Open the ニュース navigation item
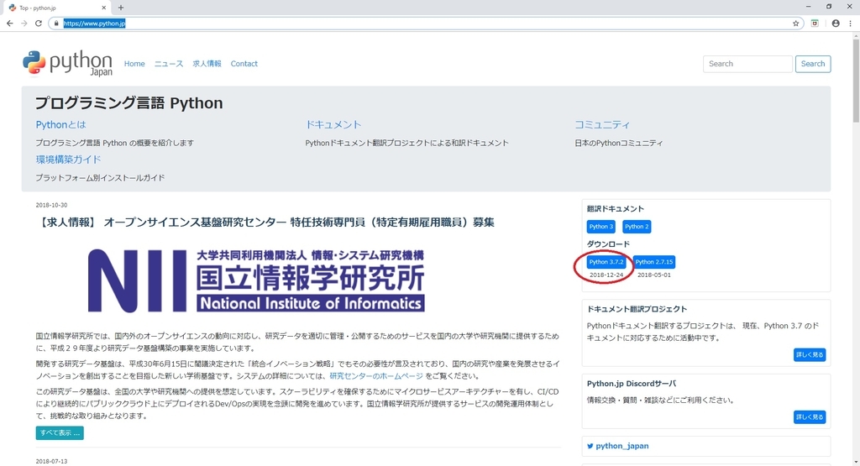 click(x=168, y=64)
